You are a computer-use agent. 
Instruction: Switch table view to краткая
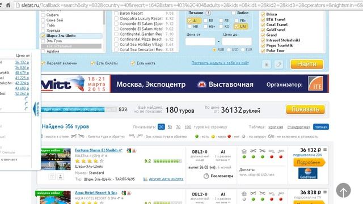(276, 127)
